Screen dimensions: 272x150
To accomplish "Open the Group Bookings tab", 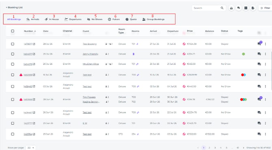I will pos(153,19).
